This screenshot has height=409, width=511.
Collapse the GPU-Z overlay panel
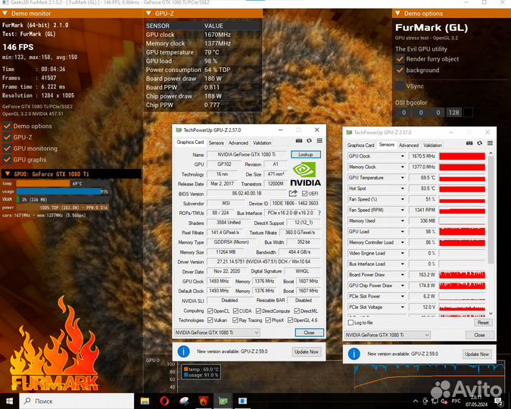click(148, 14)
